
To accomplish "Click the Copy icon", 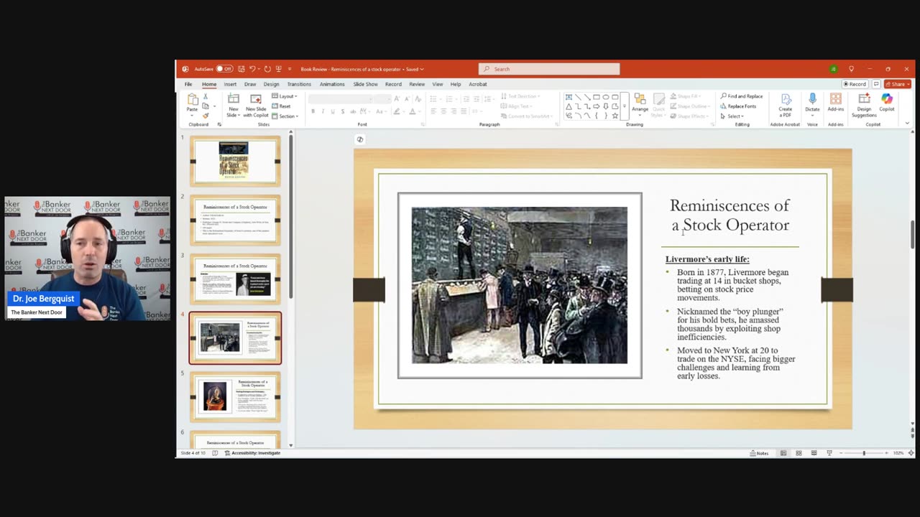I will pos(205,106).
